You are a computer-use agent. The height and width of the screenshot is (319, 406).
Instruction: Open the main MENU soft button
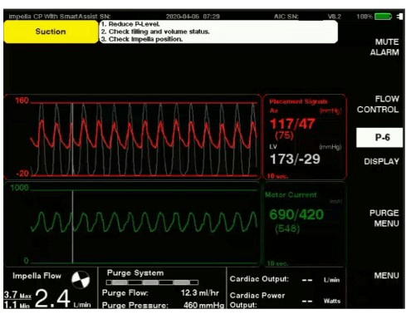tap(386, 276)
